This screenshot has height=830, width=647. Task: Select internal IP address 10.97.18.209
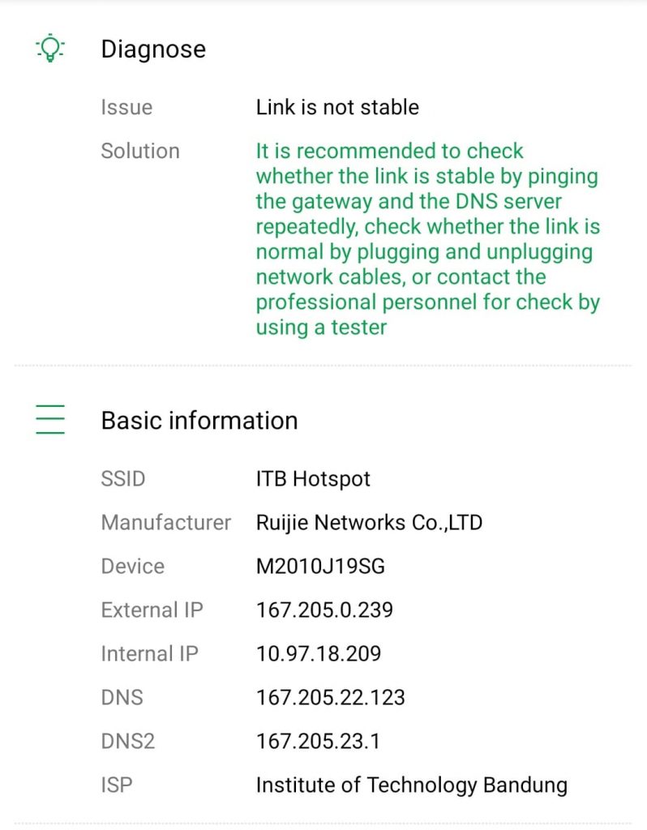tap(319, 653)
